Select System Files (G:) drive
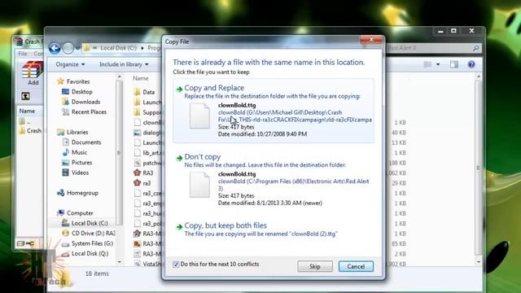Screen dimensions: 521x293 [x=92, y=243]
